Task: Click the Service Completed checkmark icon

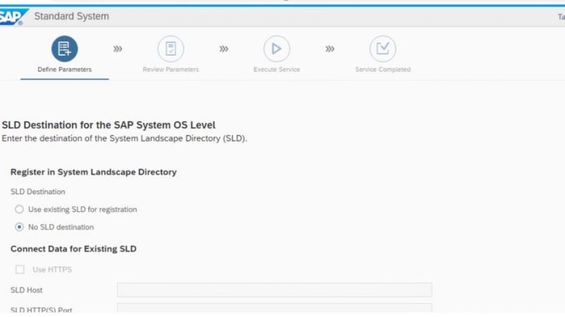Action: [382, 49]
